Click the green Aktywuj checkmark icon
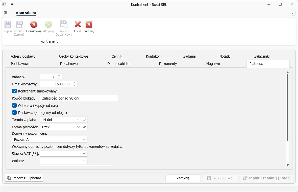The height and width of the screenshot is (192, 298). (48, 24)
